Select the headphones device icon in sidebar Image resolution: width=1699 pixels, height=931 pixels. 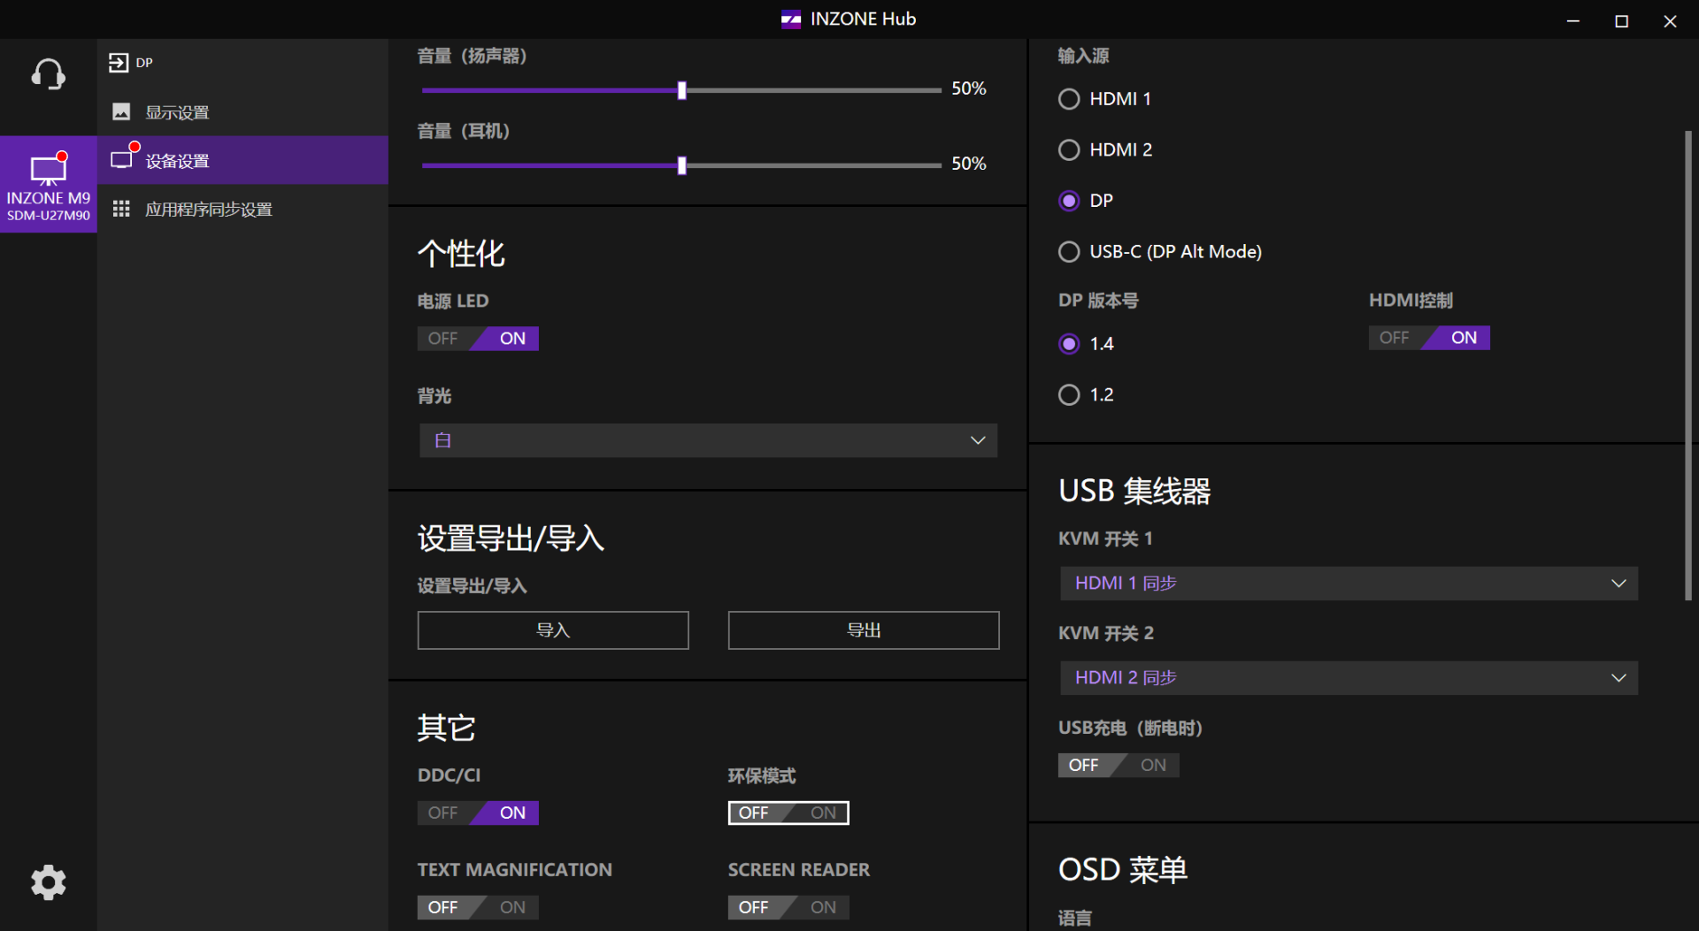click(49, 74)
